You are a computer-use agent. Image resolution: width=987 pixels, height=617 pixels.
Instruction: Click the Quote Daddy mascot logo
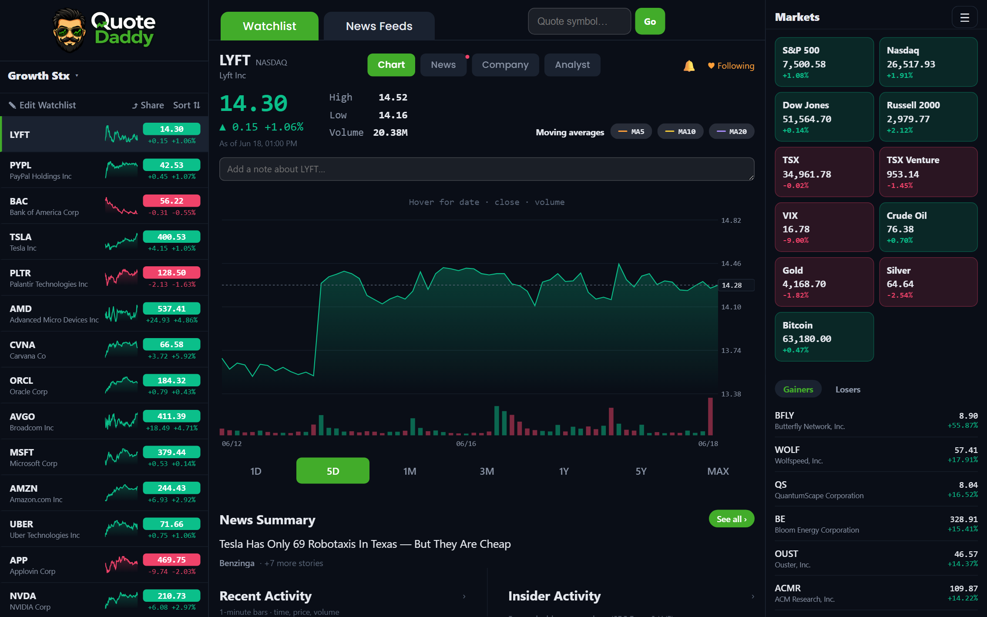click(x=69, y=30)
